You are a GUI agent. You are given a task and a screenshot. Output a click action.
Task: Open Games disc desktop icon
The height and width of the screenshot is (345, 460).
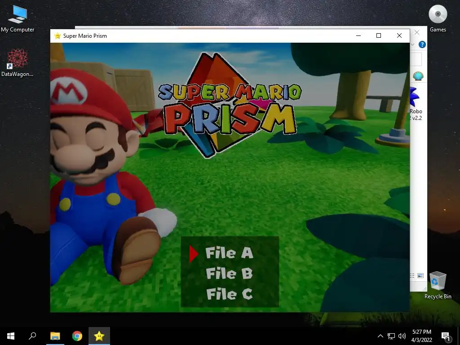(x=438, y=18)
